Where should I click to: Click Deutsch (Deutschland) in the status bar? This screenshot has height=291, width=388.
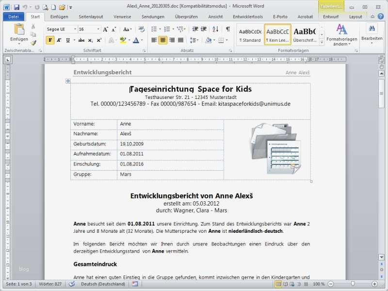[103, 284]
